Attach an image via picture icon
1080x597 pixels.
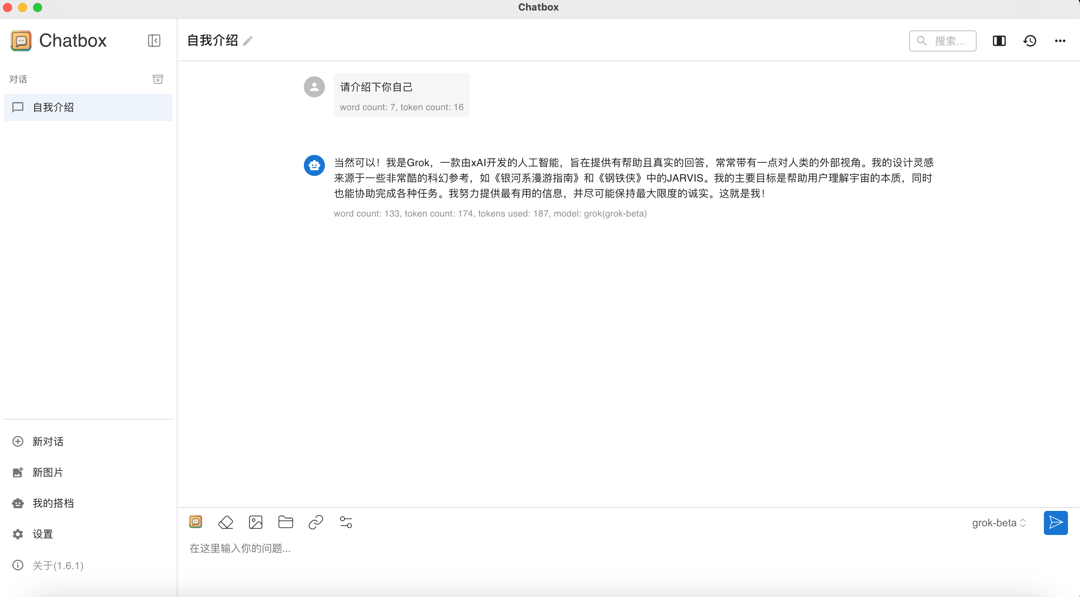tap(255, 522)
